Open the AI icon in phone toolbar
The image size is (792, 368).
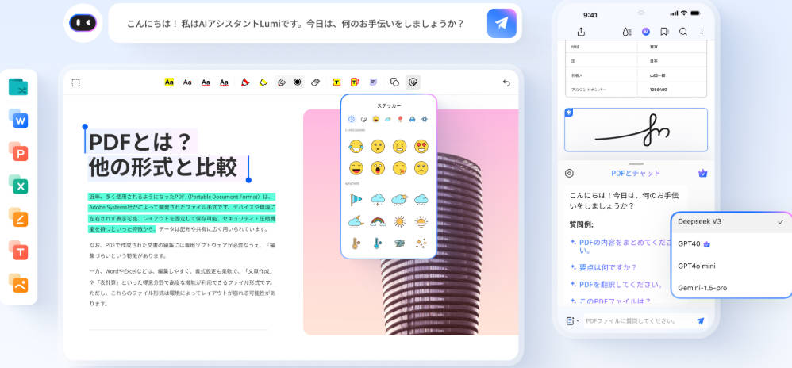(x=645, y=32)
